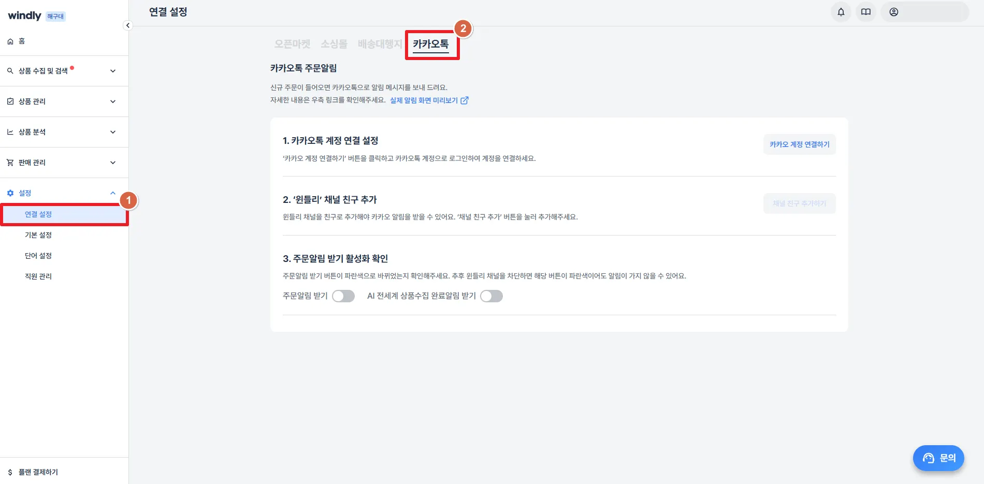Image resolution: width=984 pixels, height=484 pixels.
Task: Open 기본 설정 in the sidebar
Action: [x=64, y=235]
